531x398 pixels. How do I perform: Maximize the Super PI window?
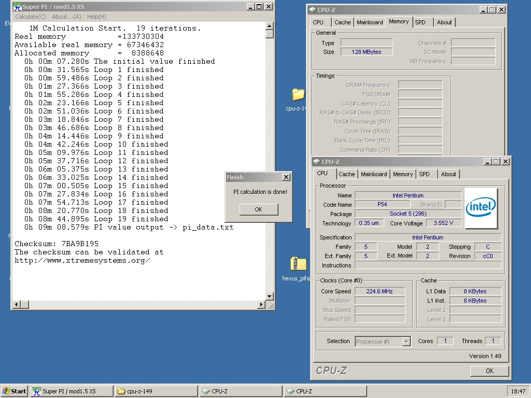[259, 7]
